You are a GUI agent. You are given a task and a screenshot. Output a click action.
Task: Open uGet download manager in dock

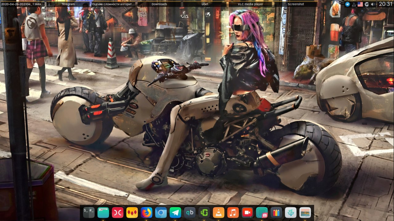pyautogui.click(x=204, y=212)
